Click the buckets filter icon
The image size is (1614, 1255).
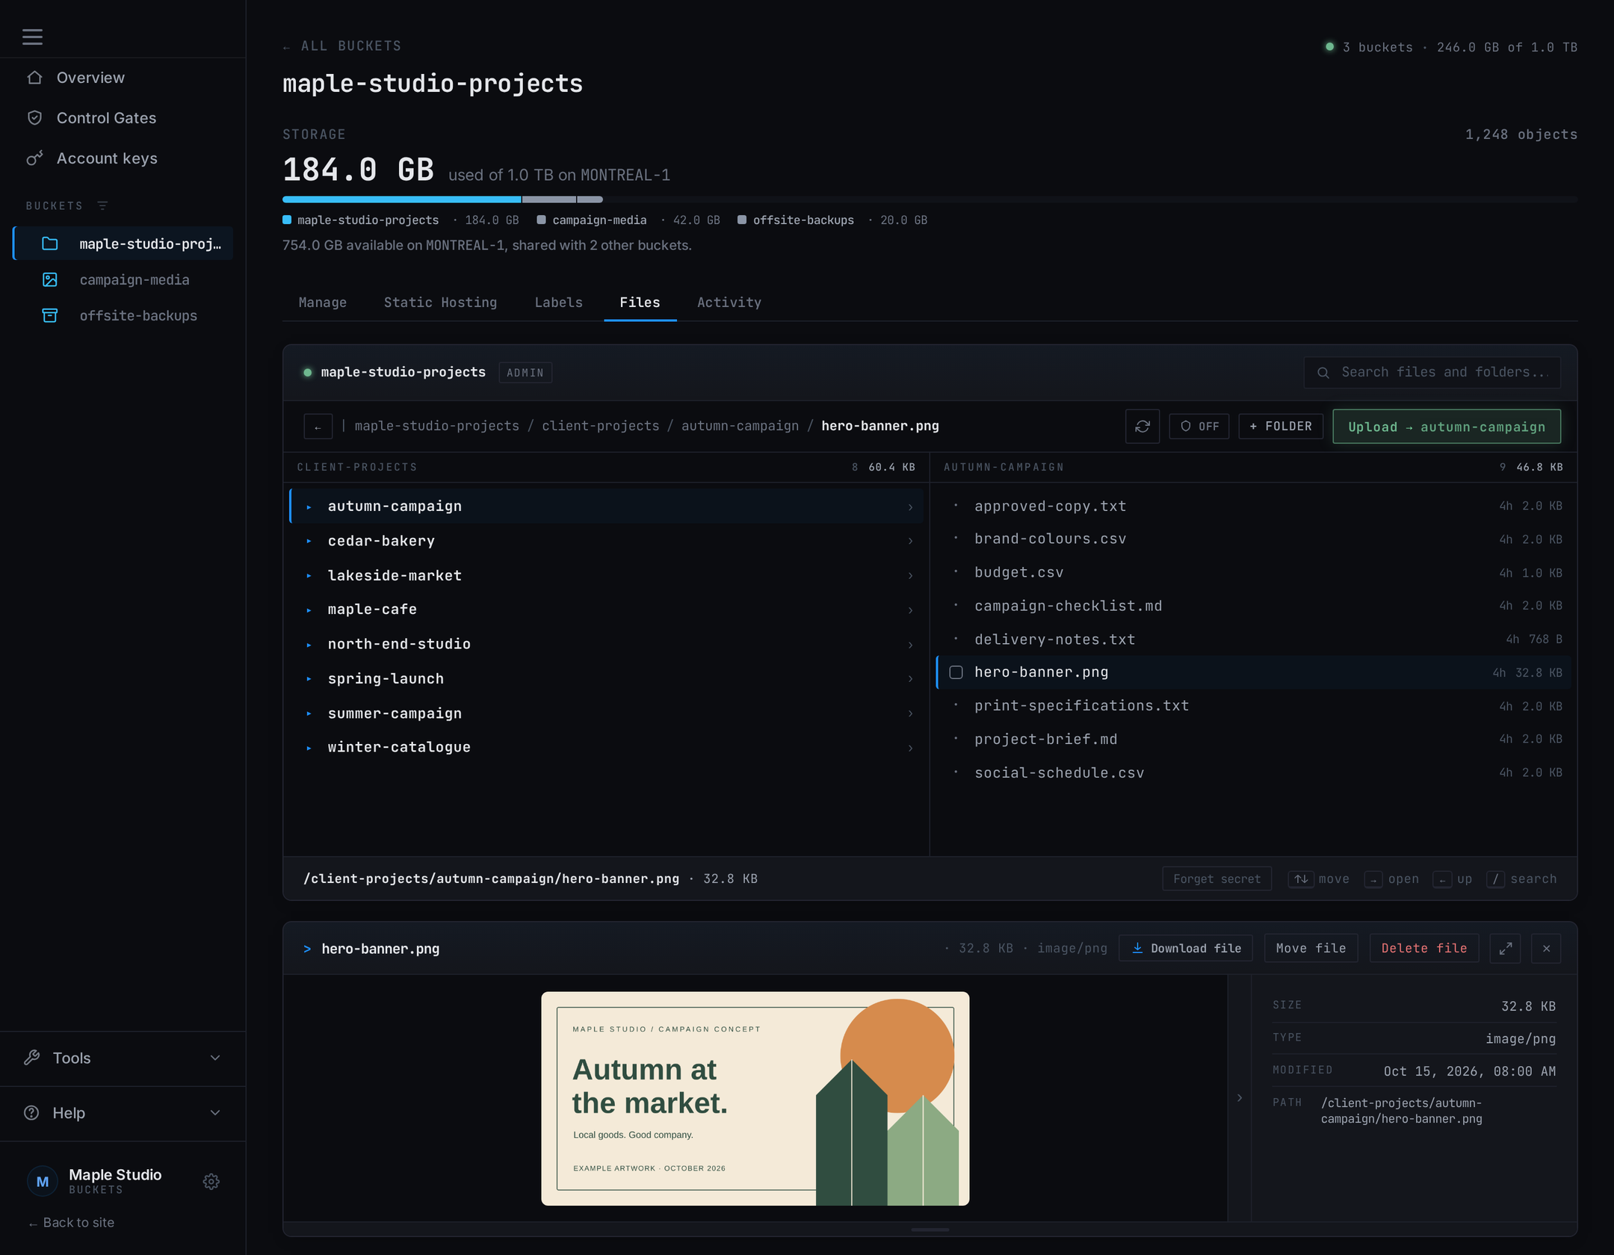[103, 205]
